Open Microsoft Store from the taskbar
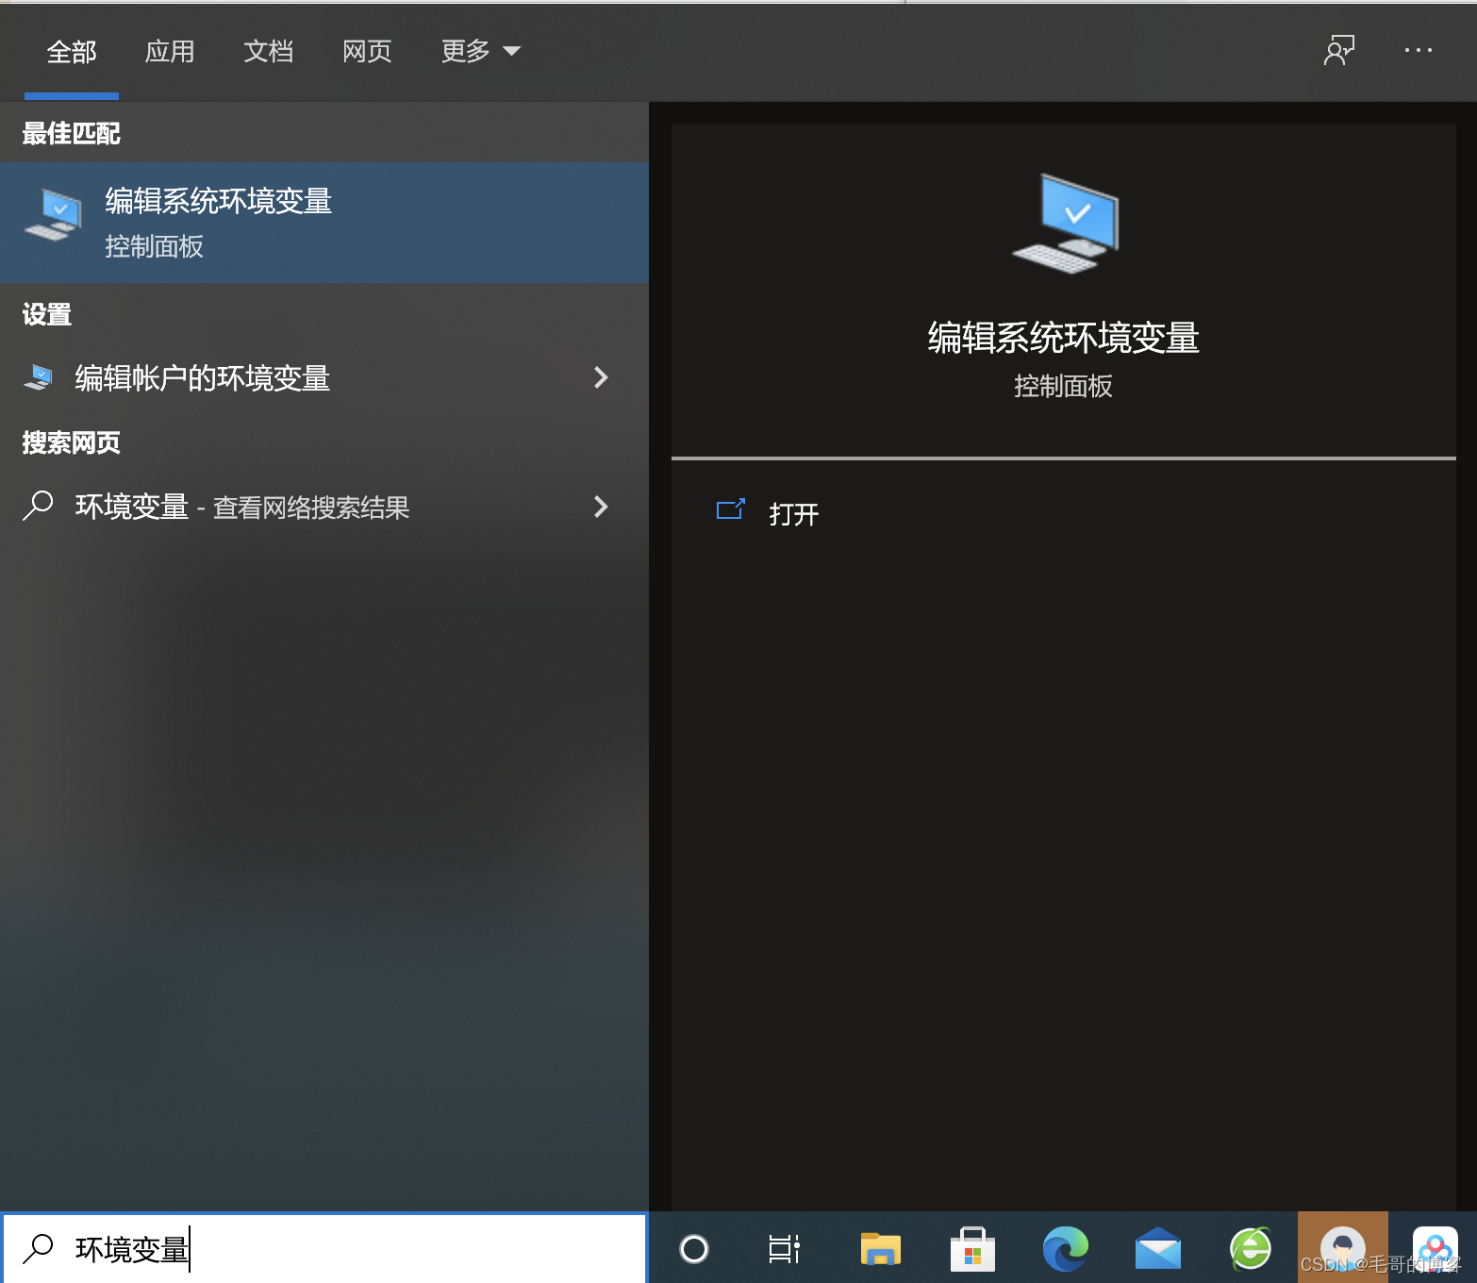 tap(972, 1249)
